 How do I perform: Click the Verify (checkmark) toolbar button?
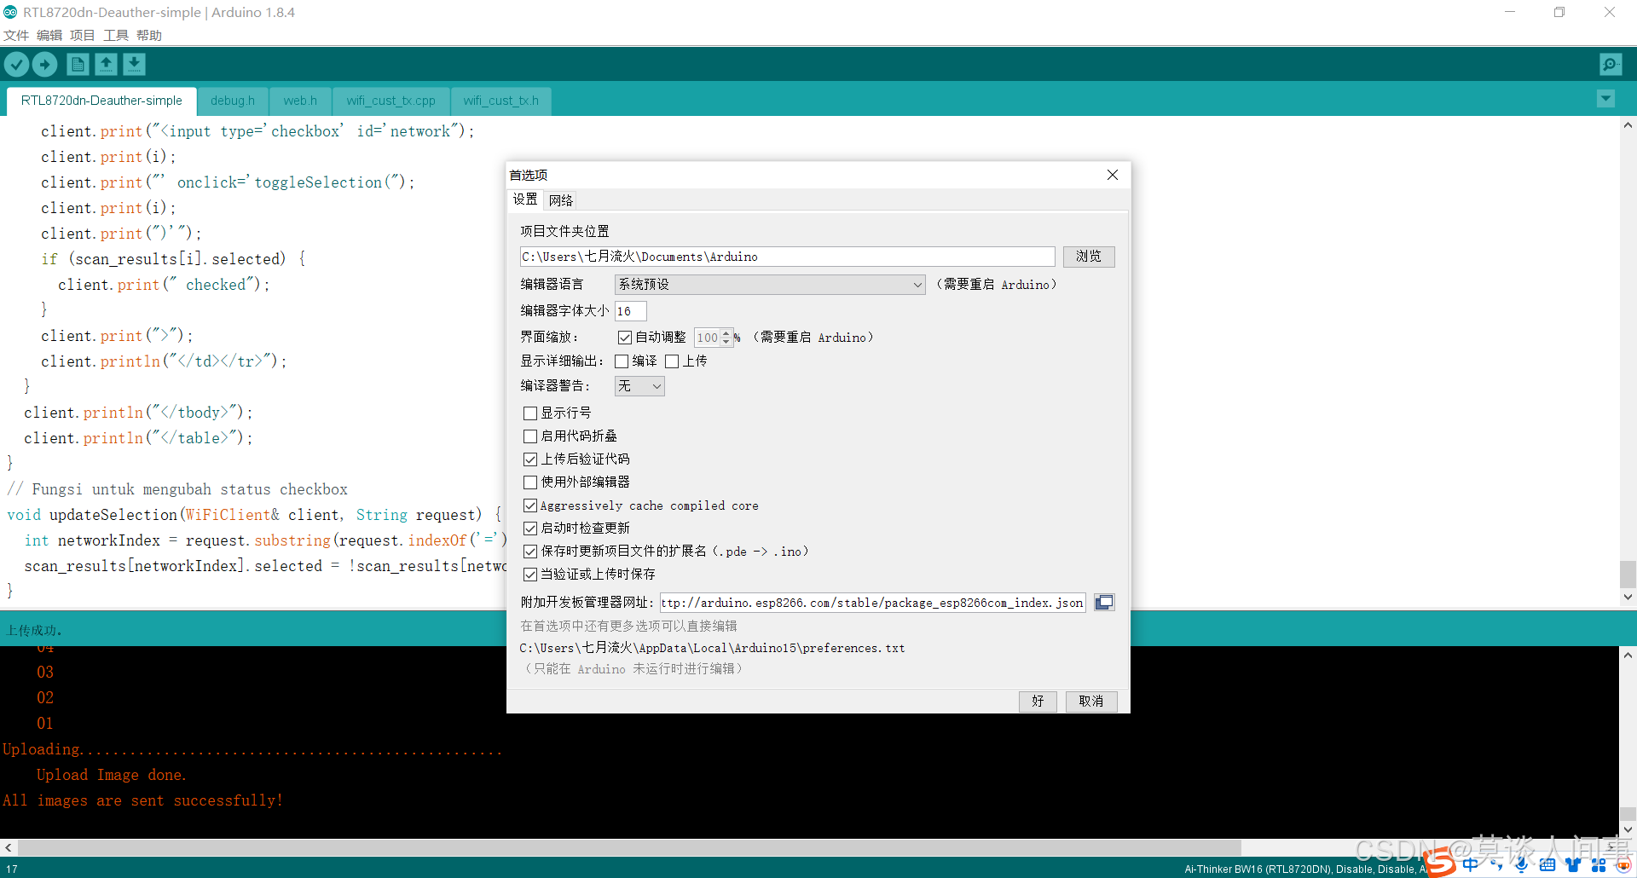pos(17,64)
